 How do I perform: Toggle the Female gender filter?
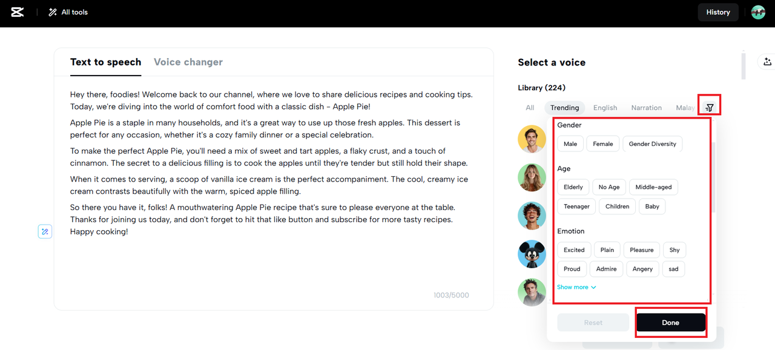(x=603, y=144)
